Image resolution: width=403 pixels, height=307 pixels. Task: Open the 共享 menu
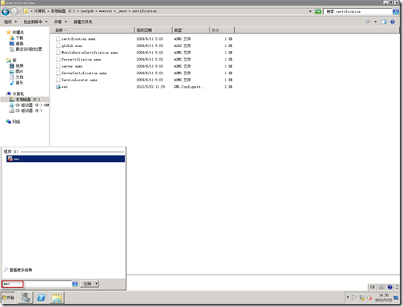[x=61, y=22]
